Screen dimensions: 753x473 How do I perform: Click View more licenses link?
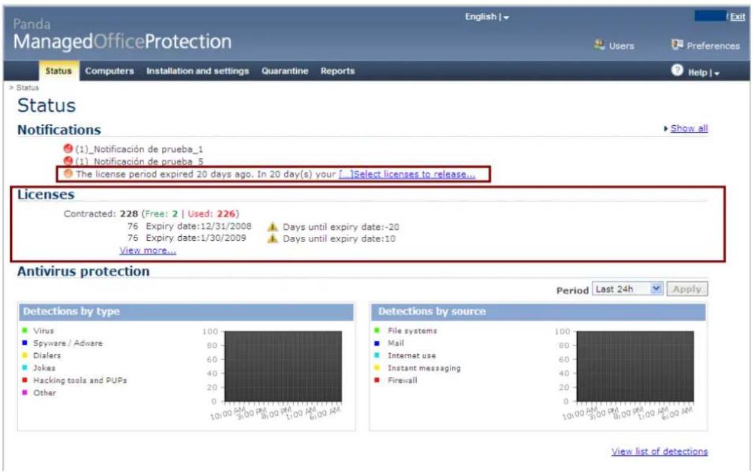(148, 250)
